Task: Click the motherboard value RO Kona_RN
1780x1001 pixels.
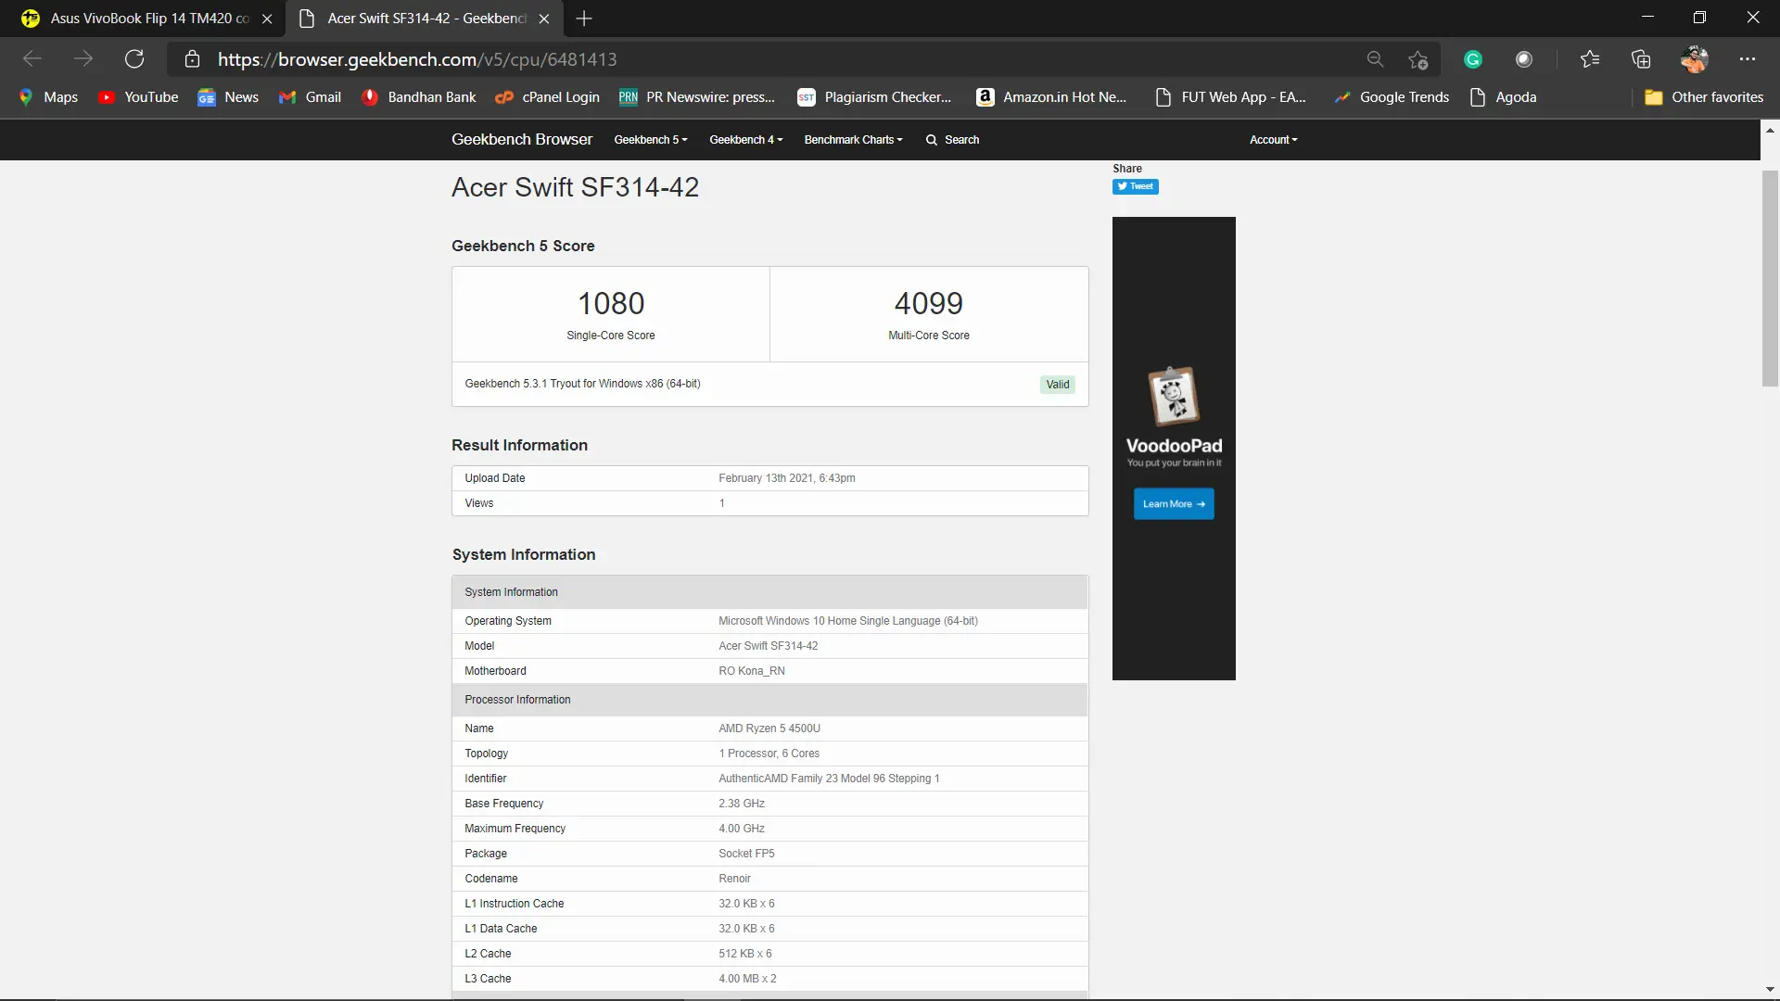Action: [752, 671]
